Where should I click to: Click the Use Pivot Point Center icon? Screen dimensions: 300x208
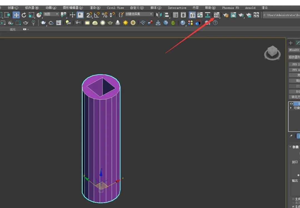click(63, 15)
